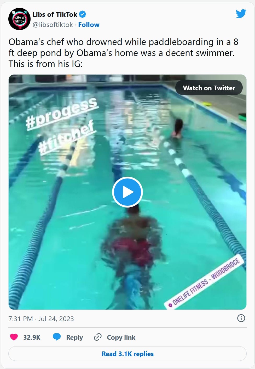
Task: Open the Twitter bird logo
Action: 241,14
